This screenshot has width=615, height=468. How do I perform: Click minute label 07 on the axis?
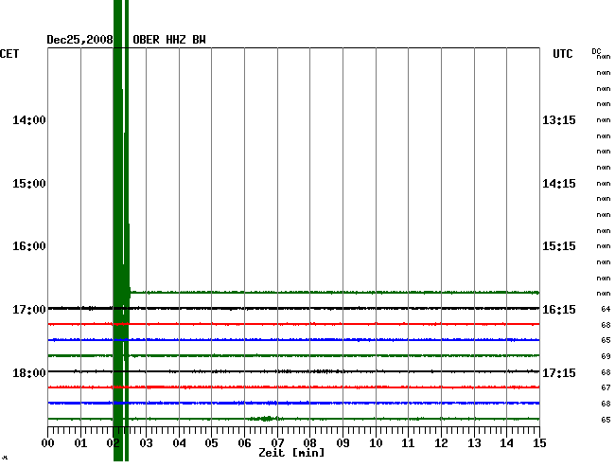coord(277,442)
